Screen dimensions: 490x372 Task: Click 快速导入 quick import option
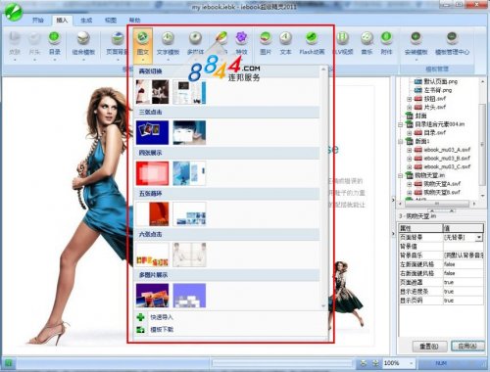162,317
